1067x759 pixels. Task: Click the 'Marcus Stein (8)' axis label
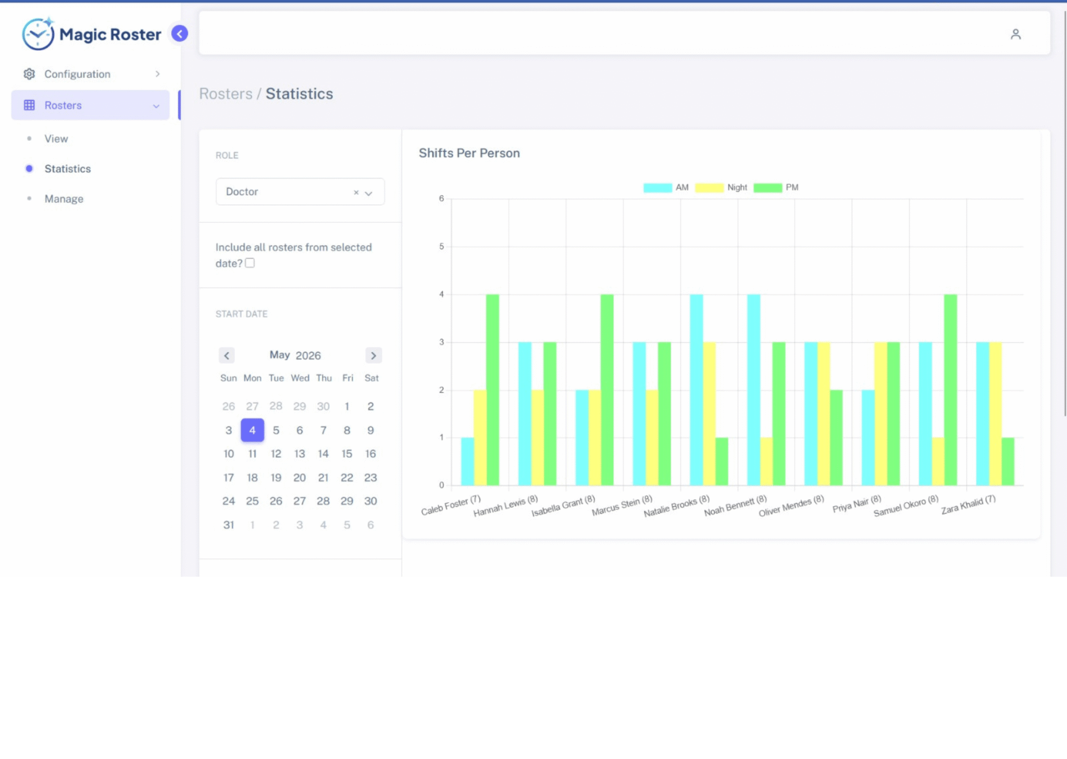pyautogui.click(x=622, y=506)
